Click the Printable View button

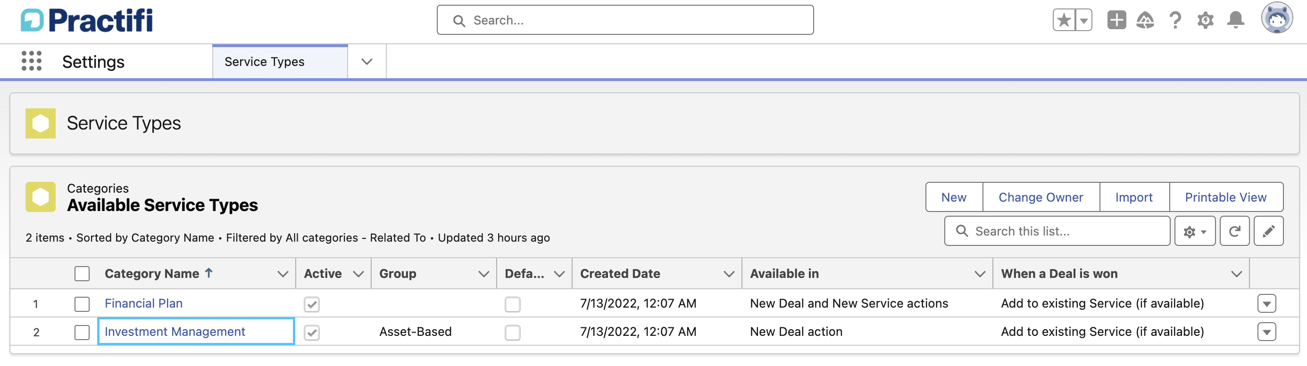(x=1226, y=198)
